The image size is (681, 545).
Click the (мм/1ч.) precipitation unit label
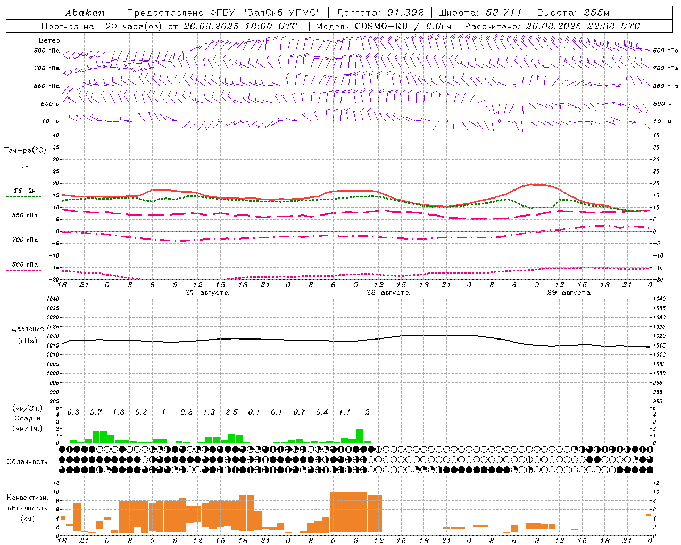click(28, 428)
